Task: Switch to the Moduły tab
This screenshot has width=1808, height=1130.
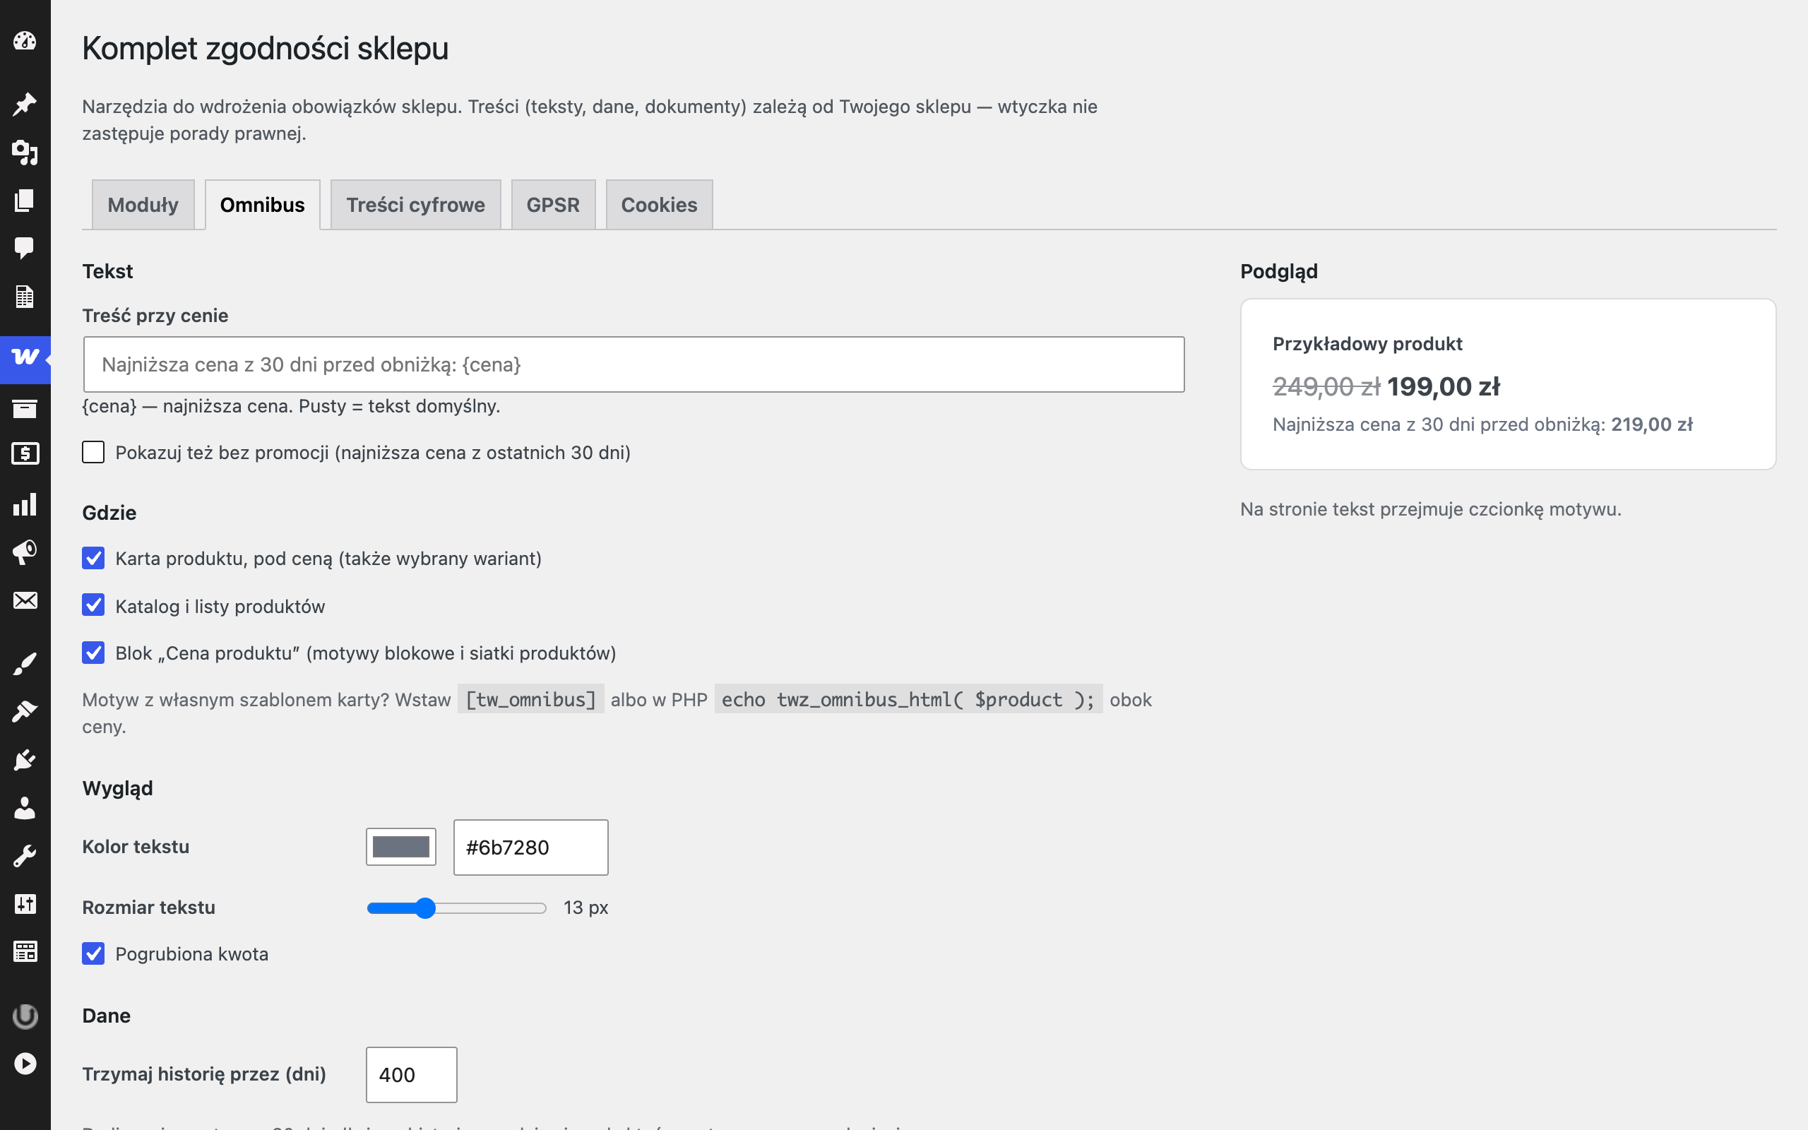Action: pos(143,205)
